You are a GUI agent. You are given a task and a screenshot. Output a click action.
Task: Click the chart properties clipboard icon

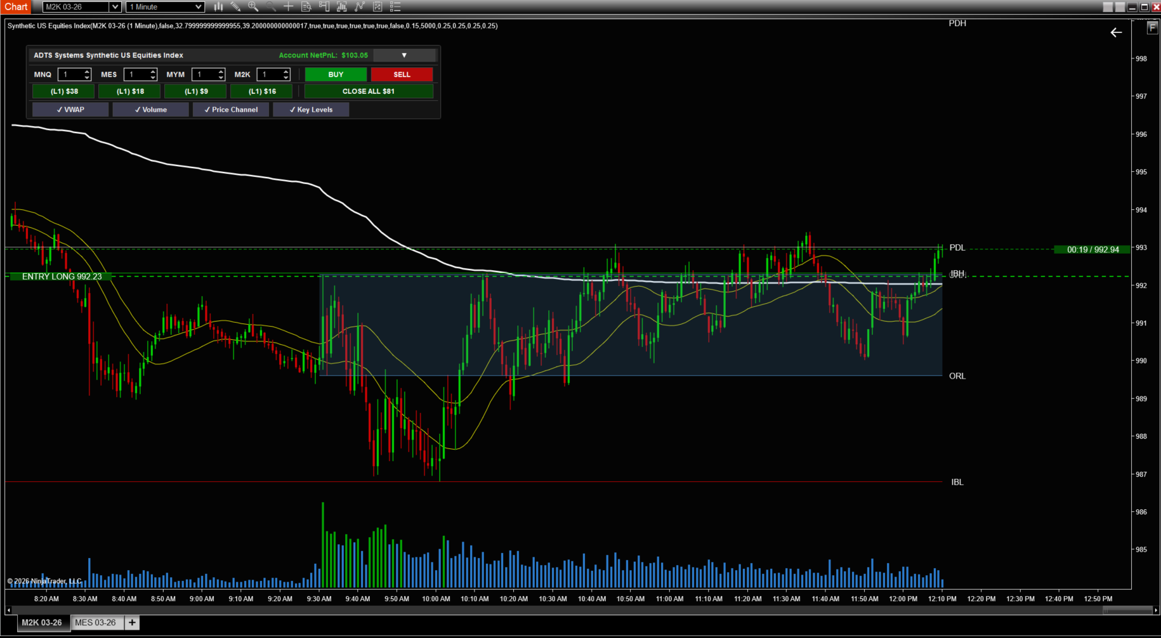(377, 6)
